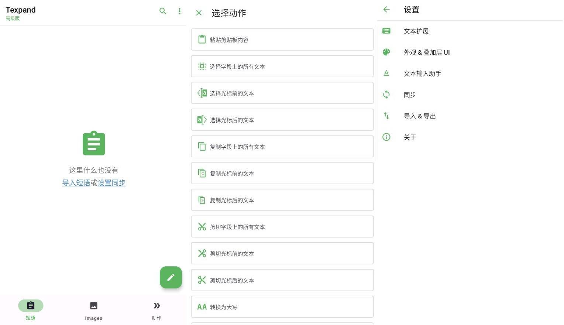Switch to the 短语 bottom tab
Image resolution: width=564 pixels, height=325 pixels.
click(31, 309)
